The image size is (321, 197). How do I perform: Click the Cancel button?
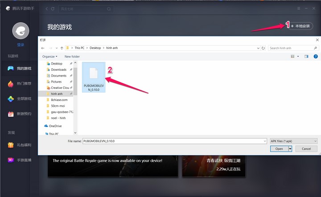point(306,149)
